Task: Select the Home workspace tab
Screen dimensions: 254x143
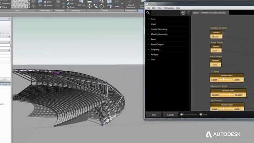Action: click(x=210, y=13)
